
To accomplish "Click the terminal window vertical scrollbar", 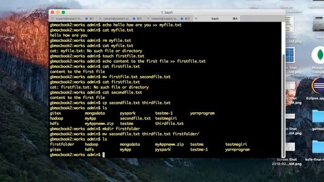I will point(283,105).
